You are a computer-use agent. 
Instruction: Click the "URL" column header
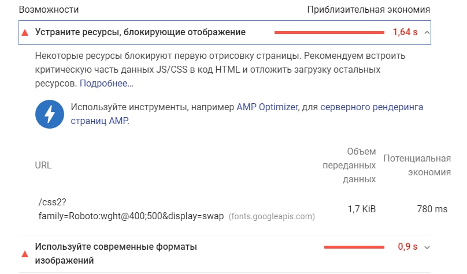coord(43,166)
